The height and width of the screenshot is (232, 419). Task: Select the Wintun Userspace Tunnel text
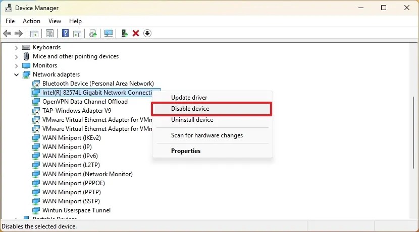point(76,210)
